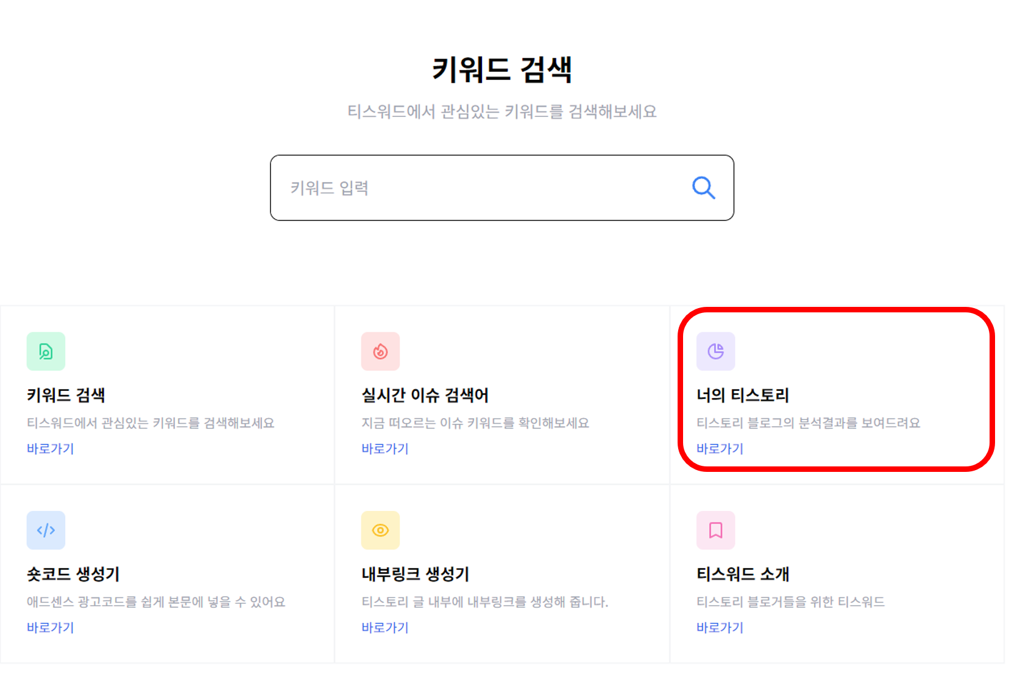Open 바로가기 under 키워드 검색
Viewport: 1031px width, 685px height.
coord(49,449)
